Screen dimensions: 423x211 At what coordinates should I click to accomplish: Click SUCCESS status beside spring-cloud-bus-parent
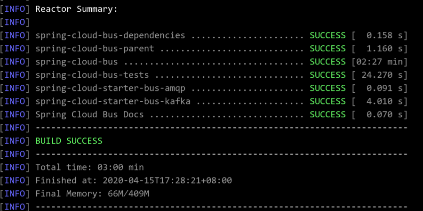pyautogui.click(x=327, y=49)
